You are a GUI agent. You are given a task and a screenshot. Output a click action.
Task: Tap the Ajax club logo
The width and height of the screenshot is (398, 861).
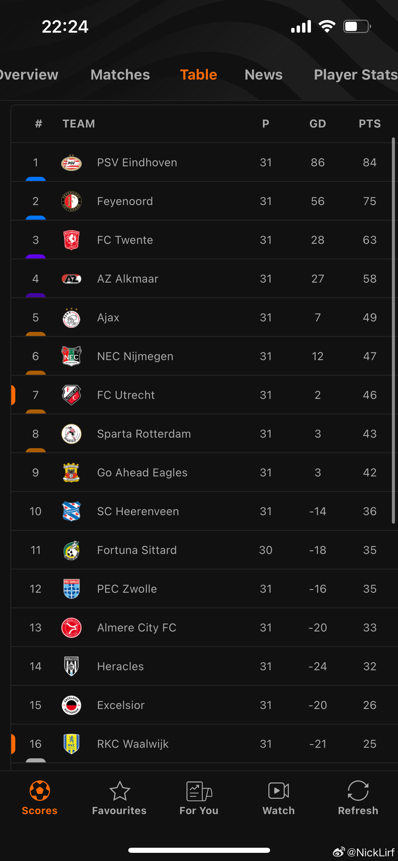click(x=71, y=318)
